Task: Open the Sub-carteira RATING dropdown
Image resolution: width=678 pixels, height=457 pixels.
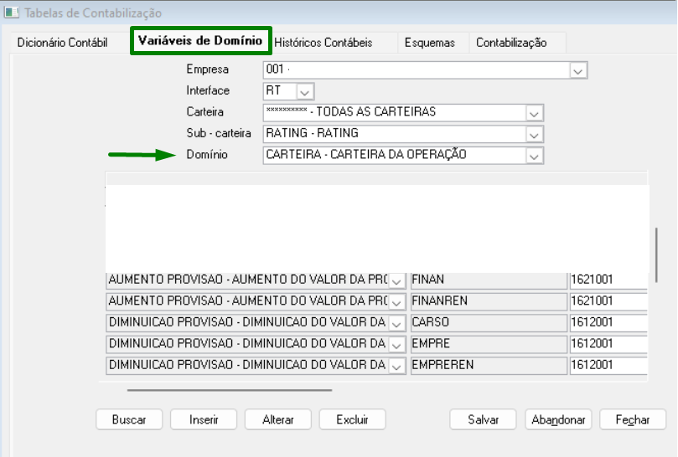Action: coord(534,134)
